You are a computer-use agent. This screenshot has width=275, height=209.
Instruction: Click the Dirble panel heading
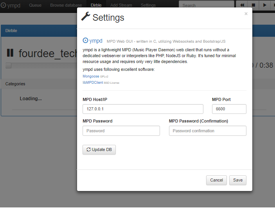click(11, 31)
